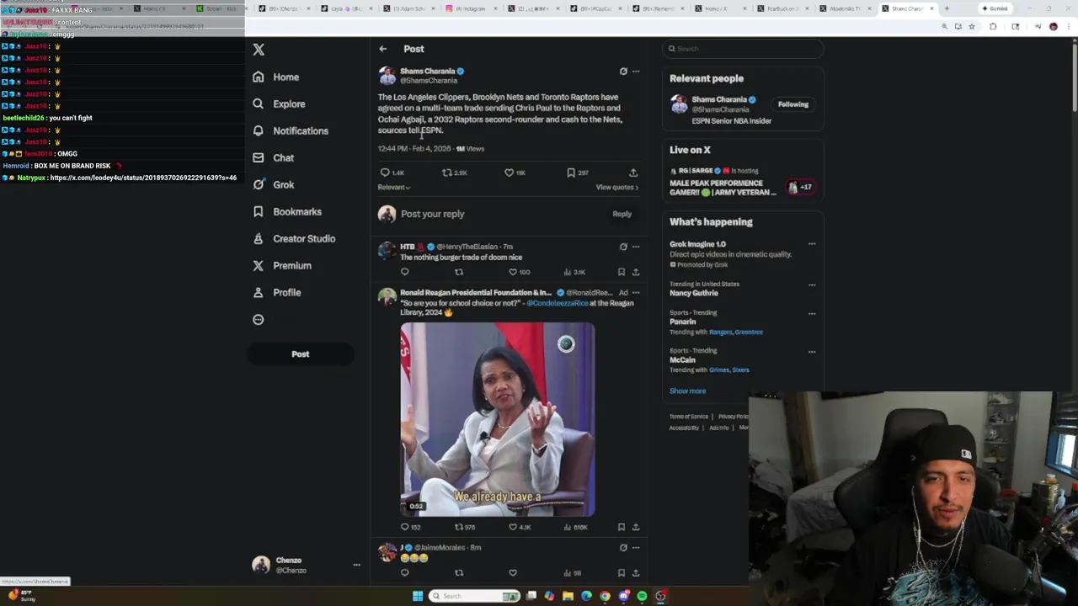This screenshot has width=1078, height=606.
Task: Click reply icon on the HTB reply
Action: pos(405,272)
